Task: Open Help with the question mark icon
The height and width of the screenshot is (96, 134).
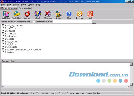Action: [69, 14]
